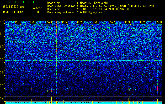Click the 0529 time marker
This screenshot has width=165, height=104.
143,22
